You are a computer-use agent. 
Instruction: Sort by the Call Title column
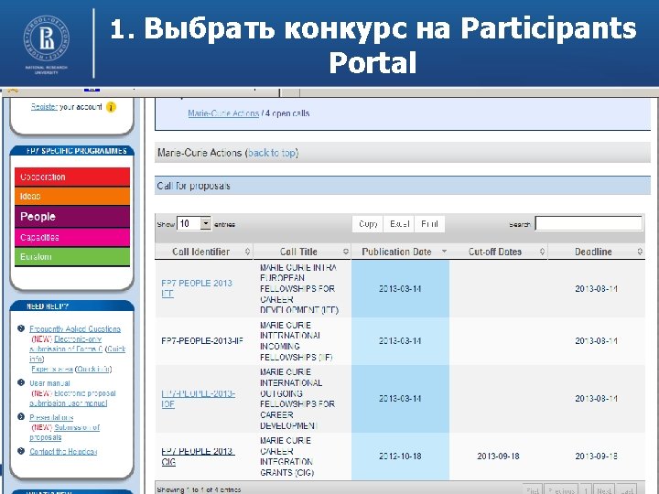[302, 252]
